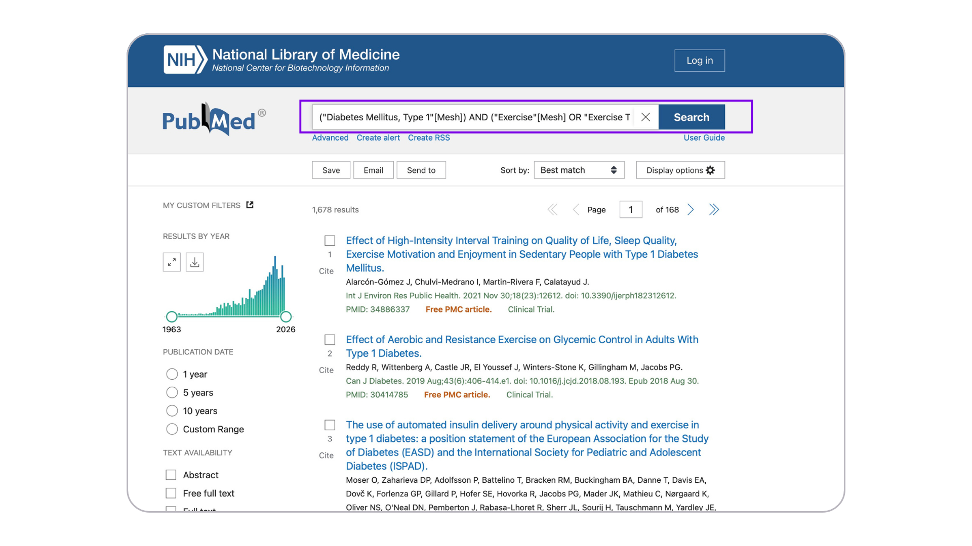Select the 5 years publication date
Screen dimensions: 972x546
point(172,393)
